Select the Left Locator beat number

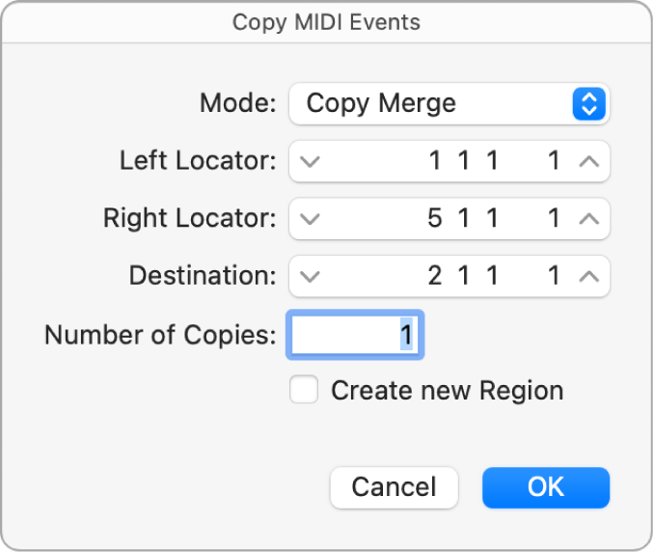(464, 162)
